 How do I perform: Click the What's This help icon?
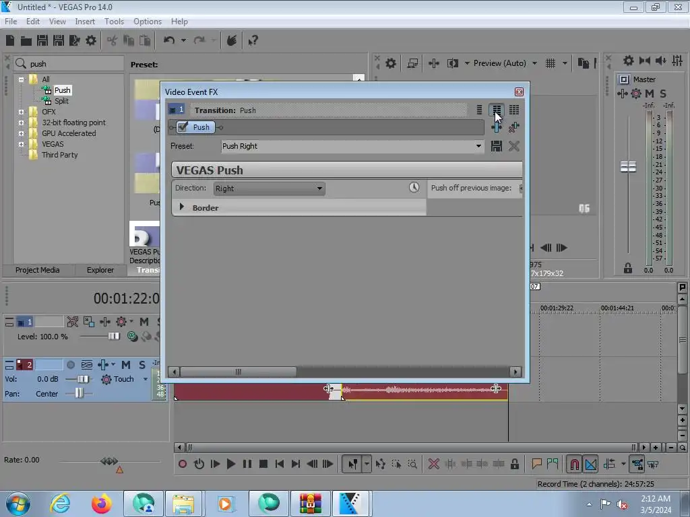point(253,40)
